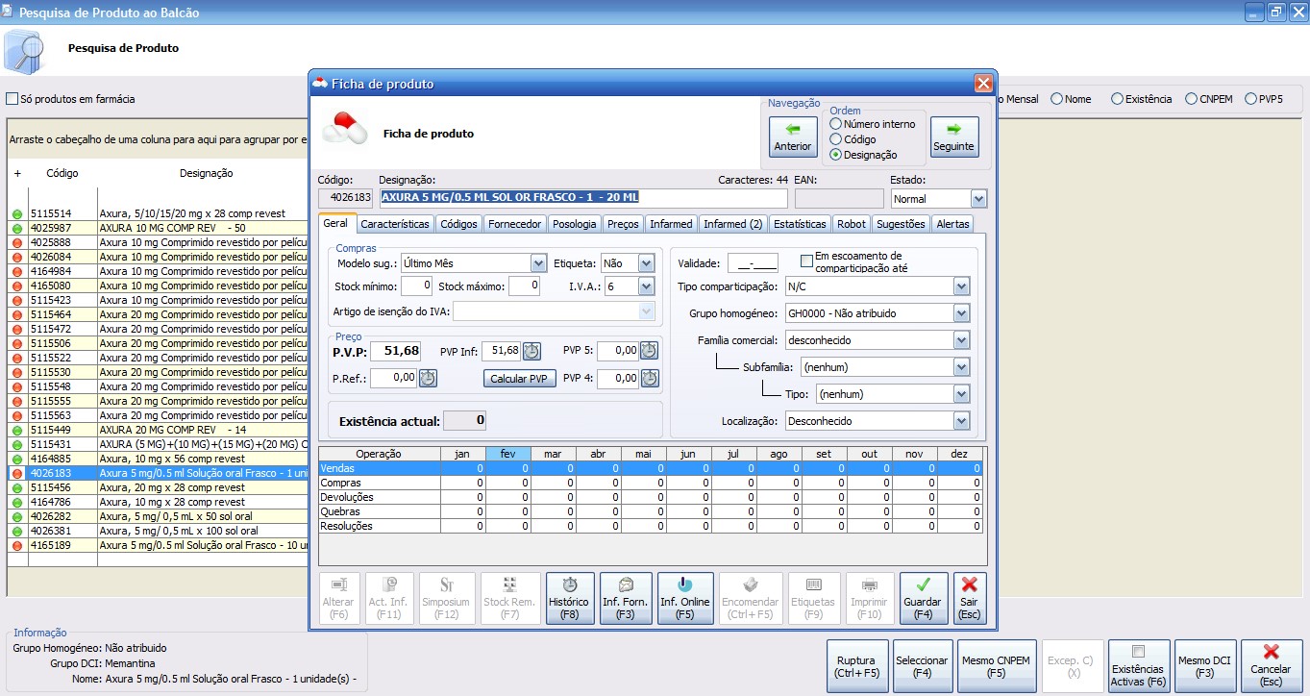1310x696 pixels.
Task: Select the 'Número interno' order radio button
Action: coord(836,124)
